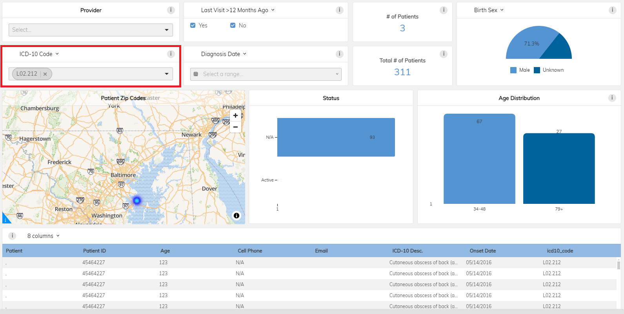The width and height of the screenshot is (624, 314).
Task: Click the Reston label on map
Action: click(x=64, y=209)
